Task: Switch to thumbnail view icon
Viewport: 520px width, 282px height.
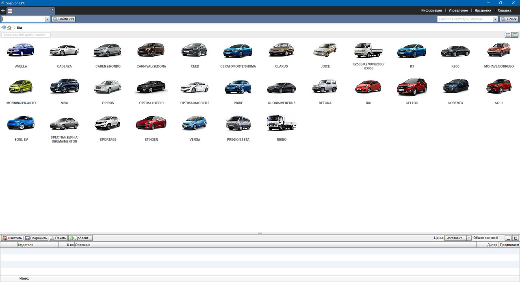Action: 515,35
